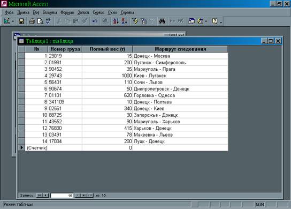Apply filter by selection (funnel with lightning)
Viewport: 291px width, 209px height.
pyautogui.click(x=135, y=21)
